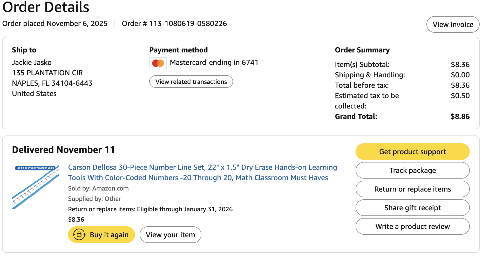This screenshot has height=258, width=489.
Task: Click Share gift receipt
Action: [412, 208]
